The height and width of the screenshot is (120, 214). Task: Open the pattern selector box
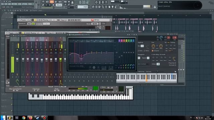(x=83, y=7)
